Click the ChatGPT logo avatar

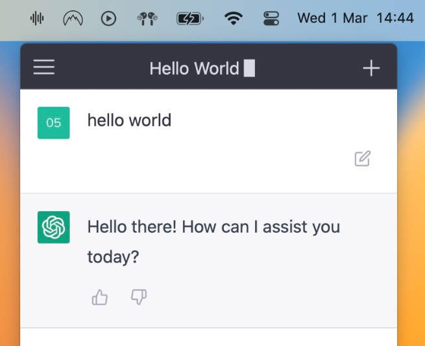tap(54, 227)
